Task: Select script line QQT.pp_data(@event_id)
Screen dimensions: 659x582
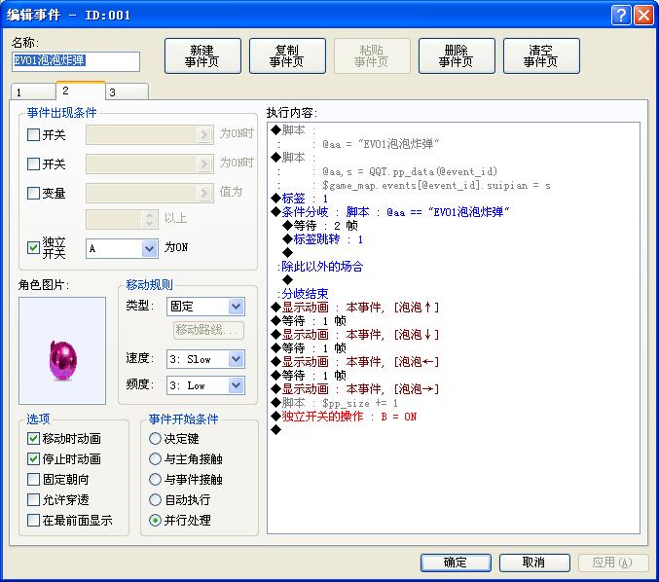Action: 410,171
